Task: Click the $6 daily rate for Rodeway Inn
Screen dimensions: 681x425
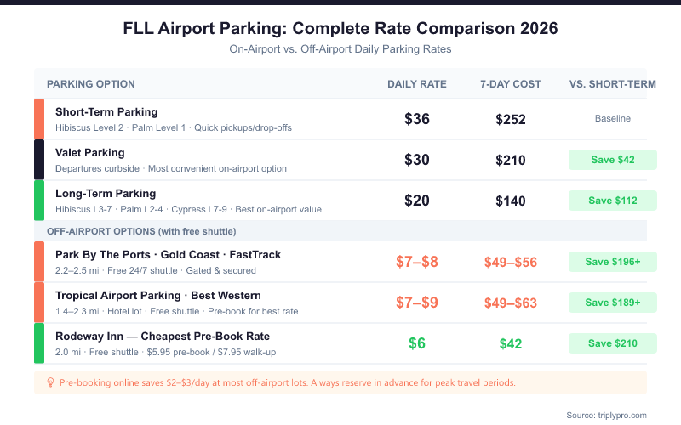Action: coord(417,343)
